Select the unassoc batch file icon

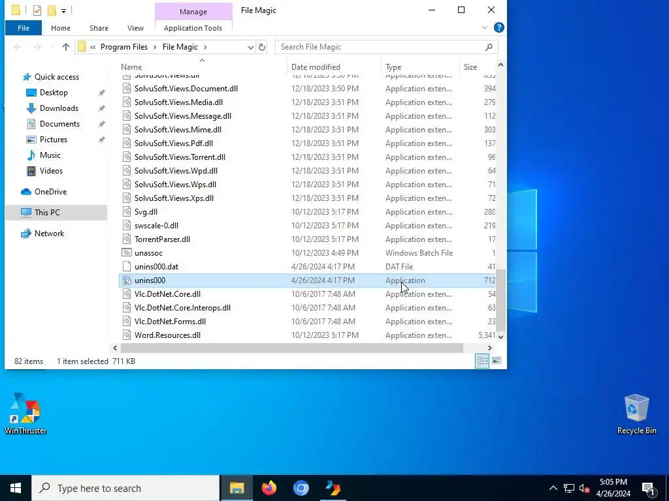tap(126, 252)
